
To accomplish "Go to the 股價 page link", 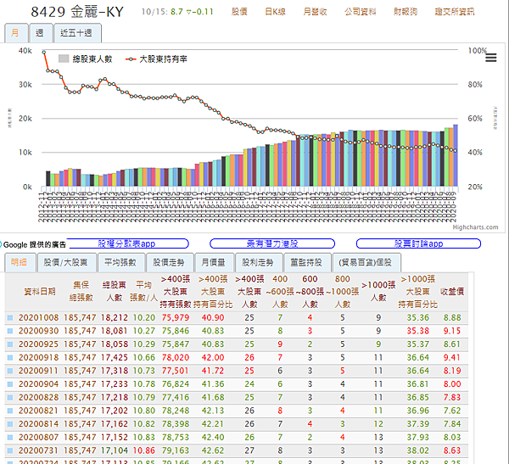I will point(239,12).
